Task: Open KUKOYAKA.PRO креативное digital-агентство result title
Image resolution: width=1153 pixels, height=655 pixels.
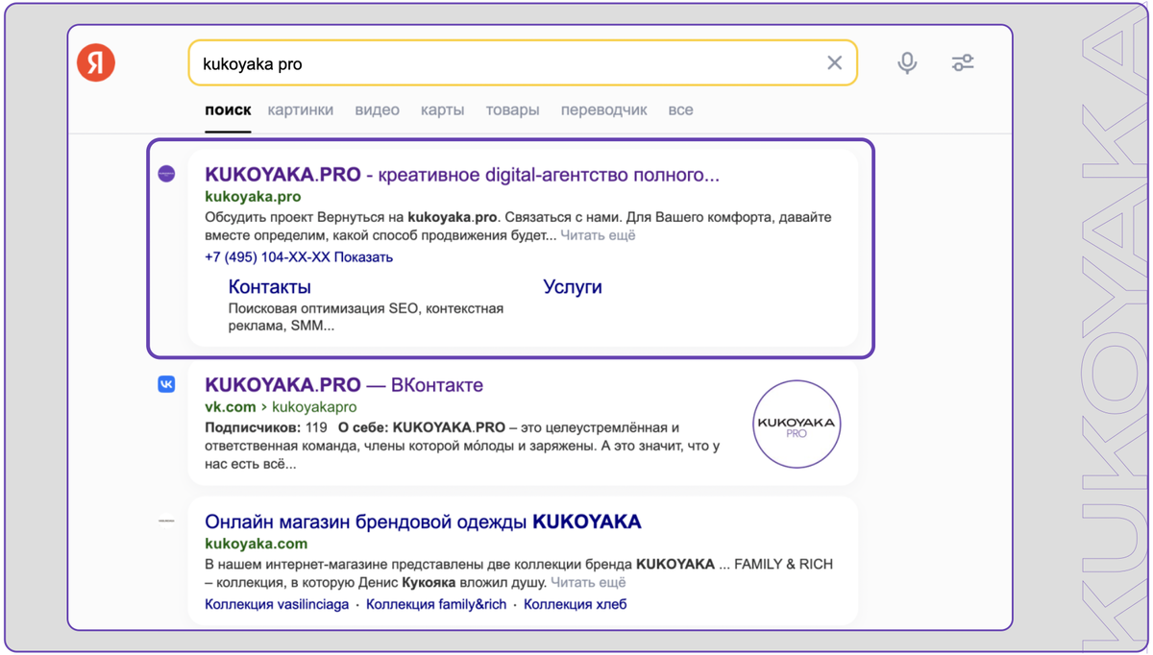Action: tap(462, 175)
